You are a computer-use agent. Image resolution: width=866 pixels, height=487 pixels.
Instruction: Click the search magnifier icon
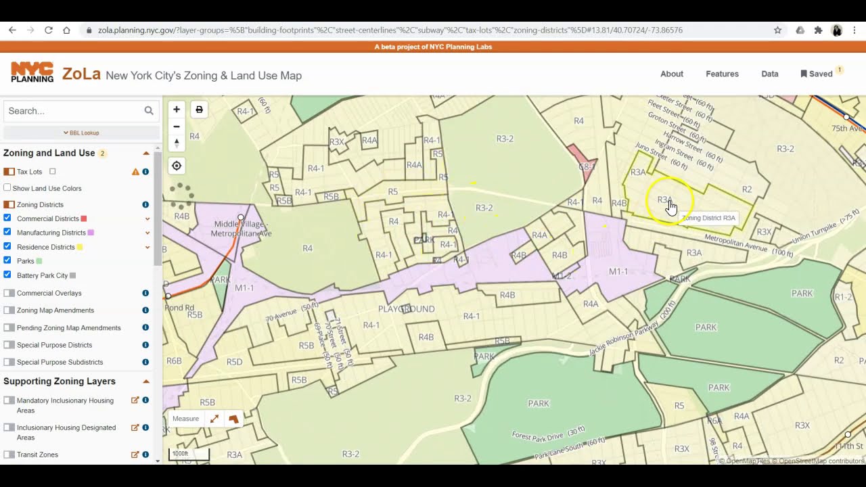(x=149, y=111)
